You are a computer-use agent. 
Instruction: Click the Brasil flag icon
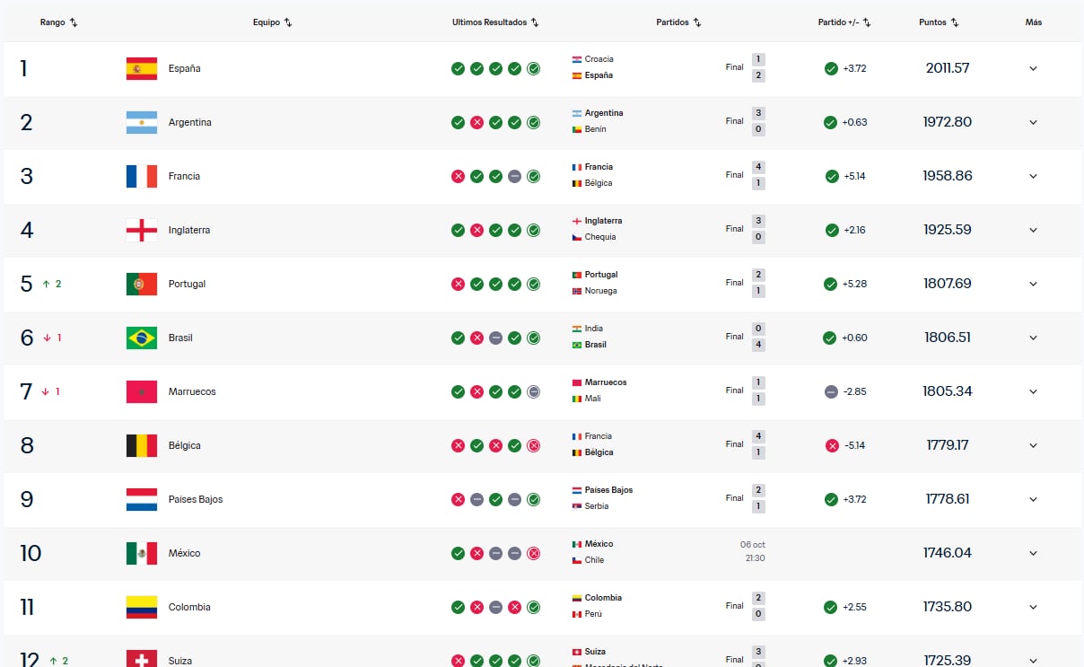142,338
